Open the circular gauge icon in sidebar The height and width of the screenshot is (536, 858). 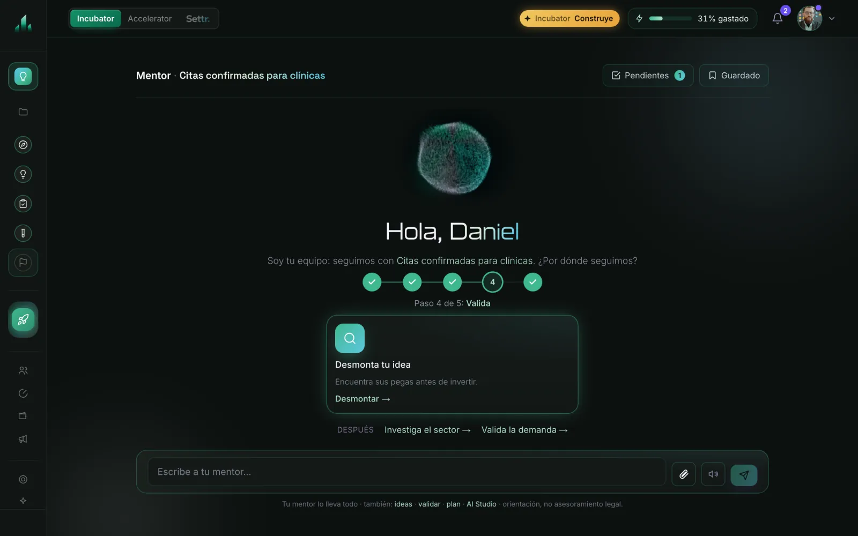coord(23,393)
